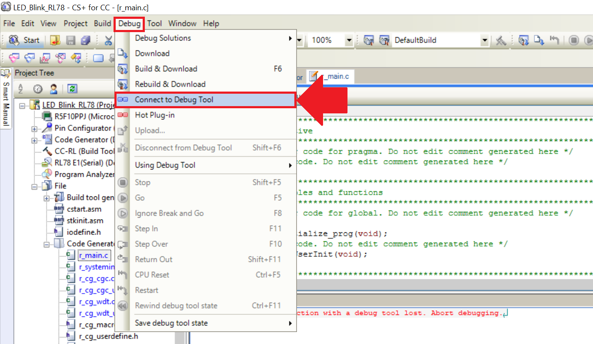Collapse the File folder node

(x=34, y=186)
